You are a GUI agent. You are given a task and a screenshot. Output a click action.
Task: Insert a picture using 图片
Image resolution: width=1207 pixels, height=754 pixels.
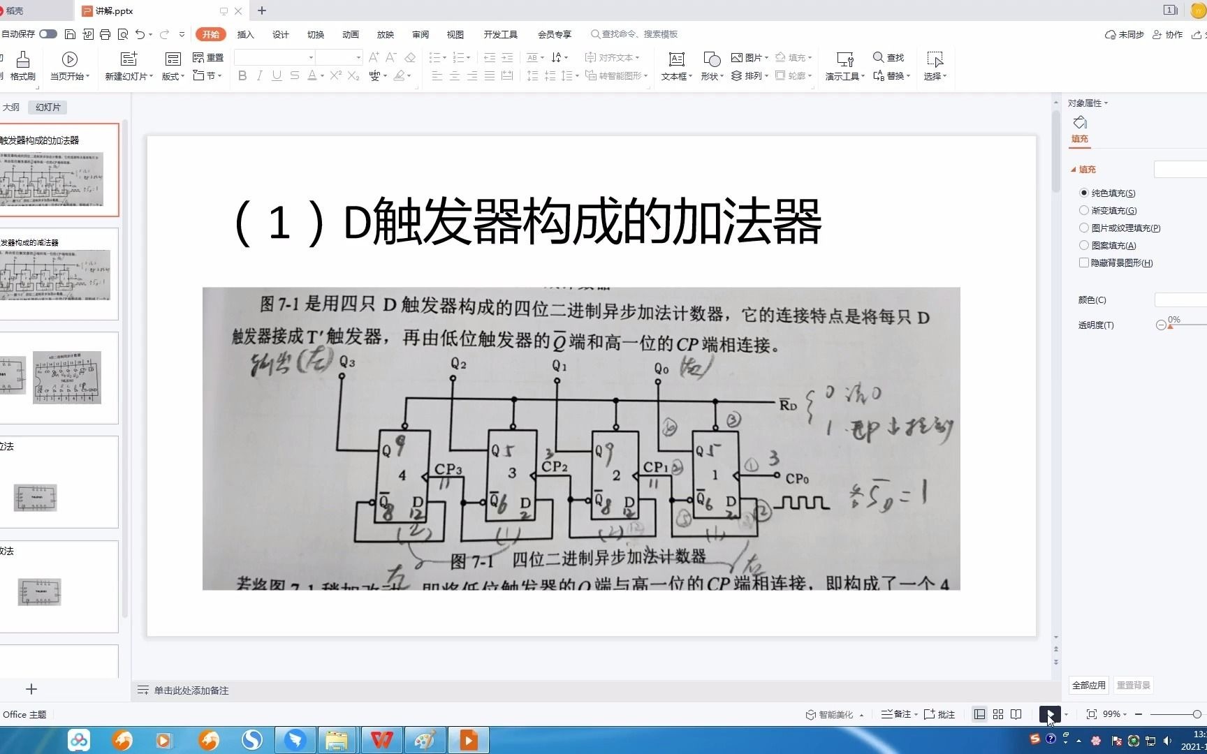pos(747,57)
